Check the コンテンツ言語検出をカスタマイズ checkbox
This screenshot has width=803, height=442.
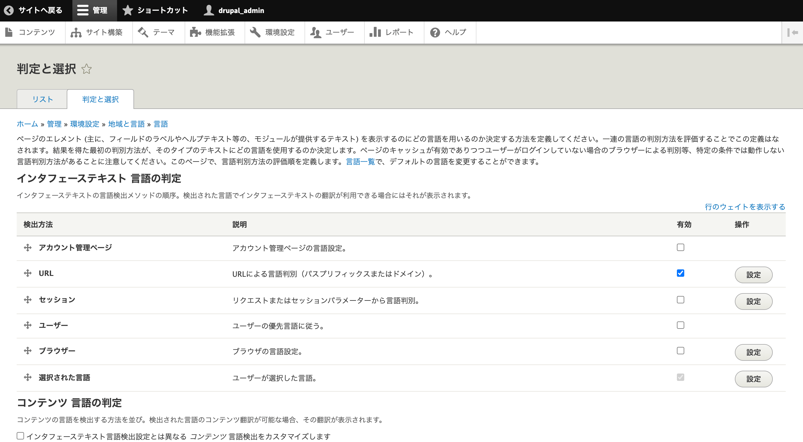tap(20, 436)
